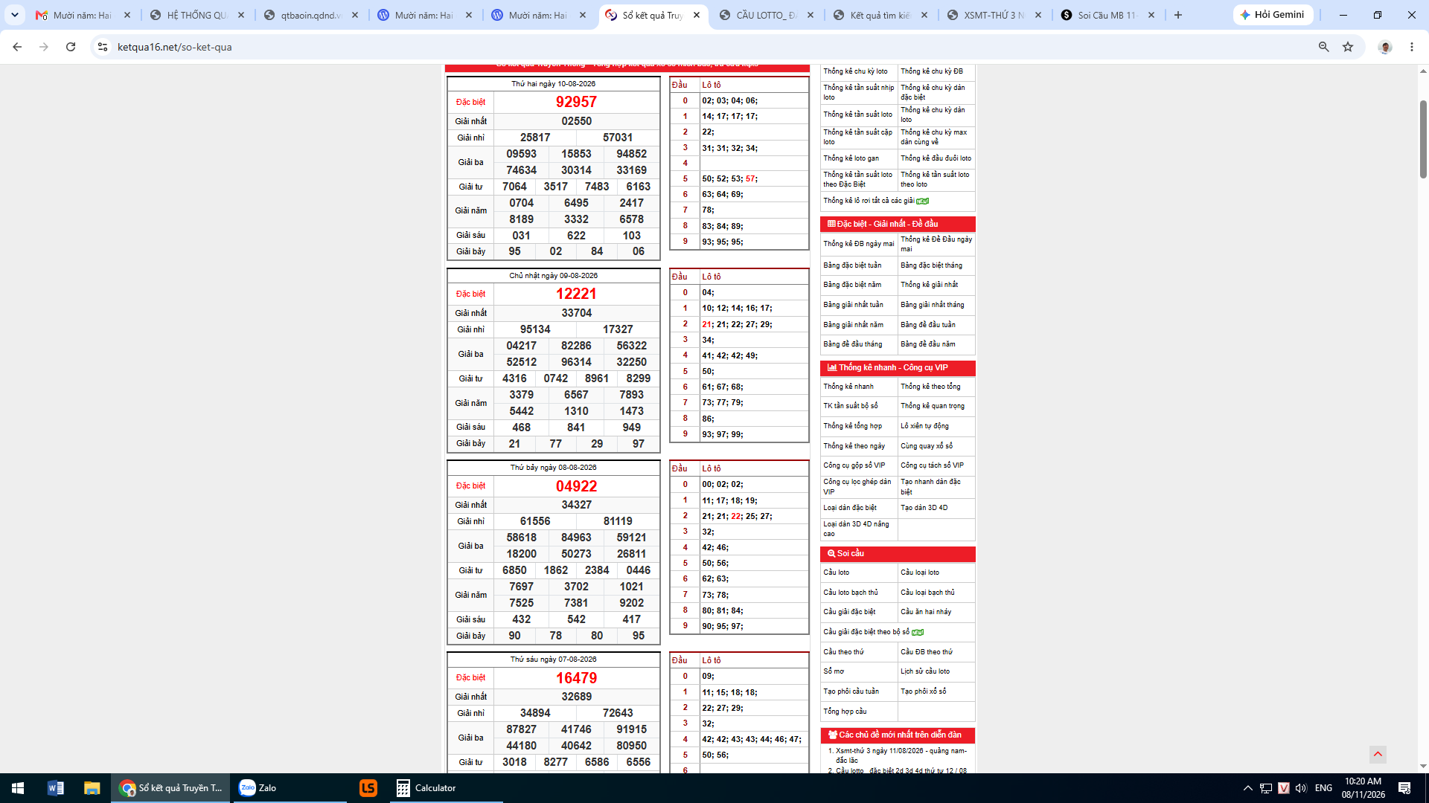Open Tạo phôi xổ số link
Viewport: 1429px width, 803px height.
pos(924,691)
